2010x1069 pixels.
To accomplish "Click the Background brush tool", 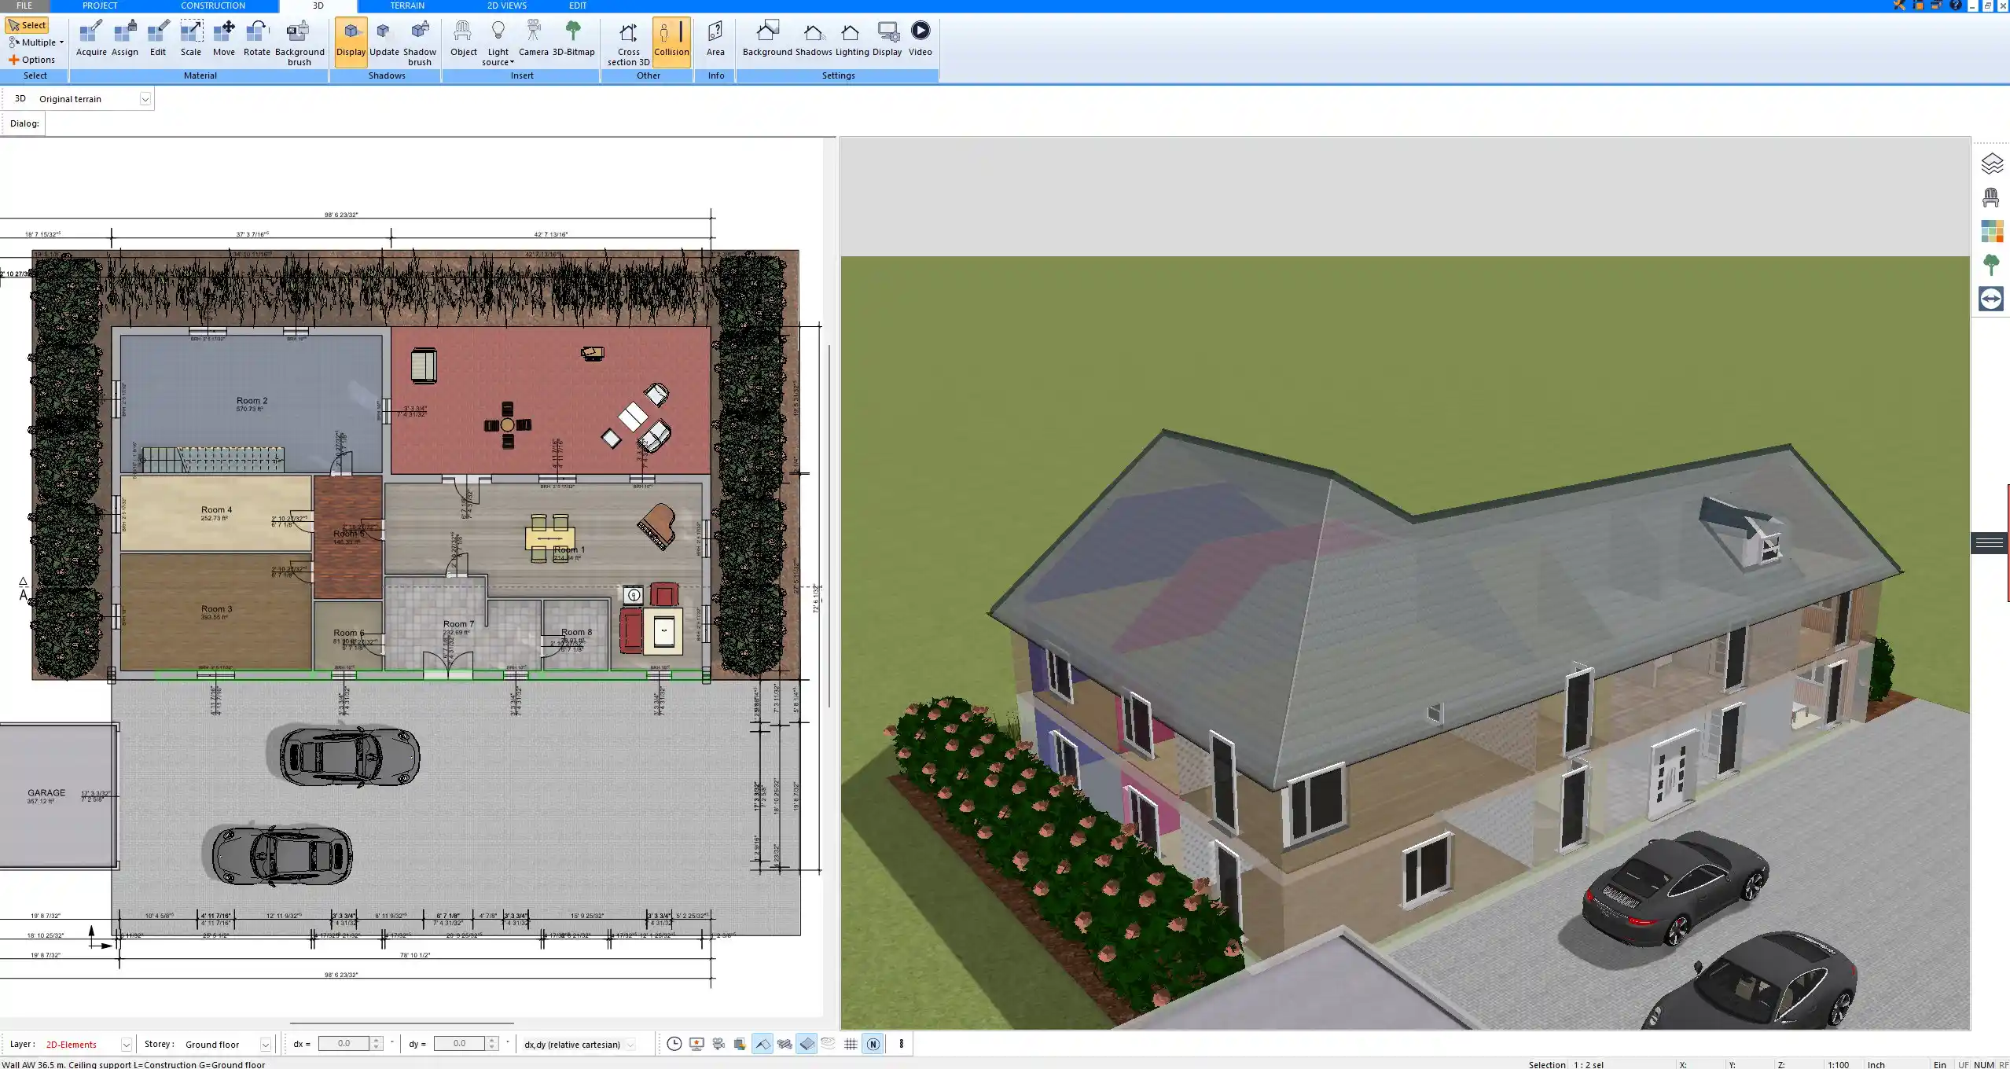I will coord(299,42).
